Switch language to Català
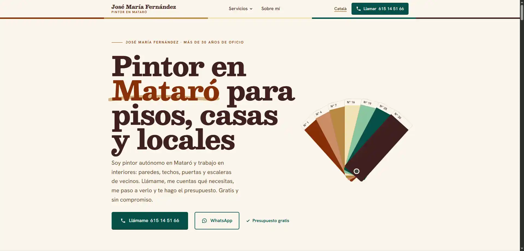The image size is (524, 251). coord(340,9)
